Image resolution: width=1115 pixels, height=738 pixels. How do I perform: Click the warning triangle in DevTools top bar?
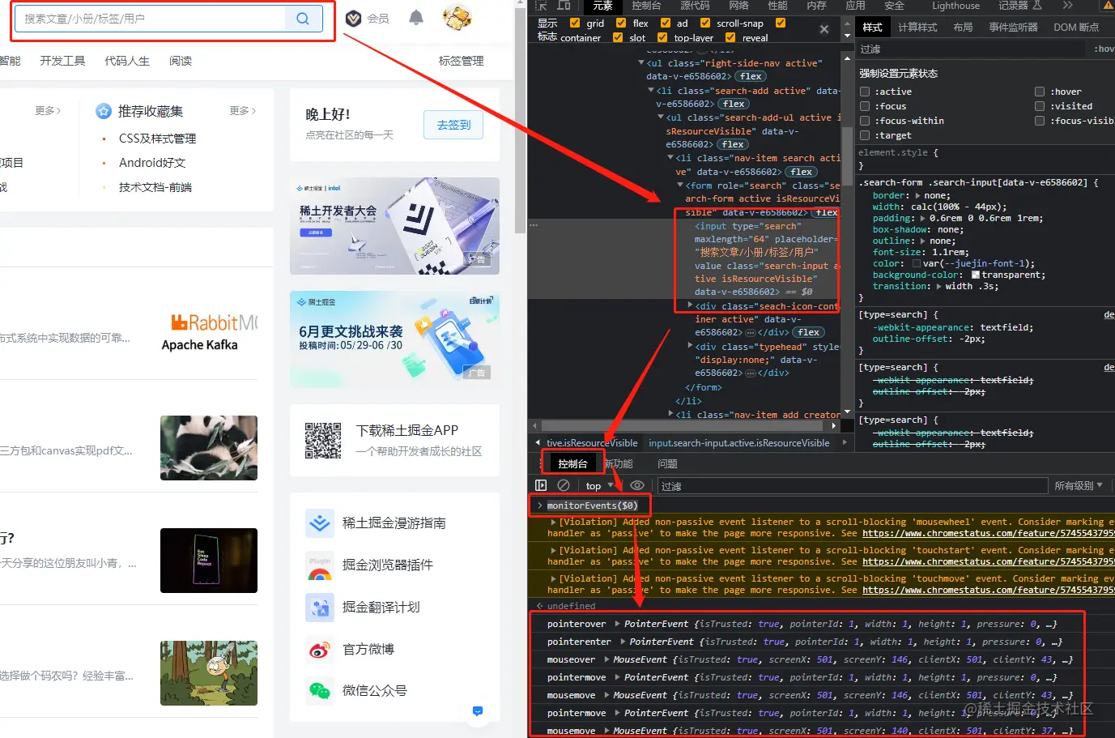click(1109, 6)
